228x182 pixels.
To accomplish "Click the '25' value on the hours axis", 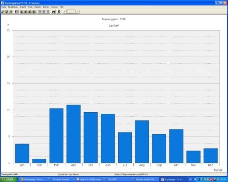I will pos(9,30).
